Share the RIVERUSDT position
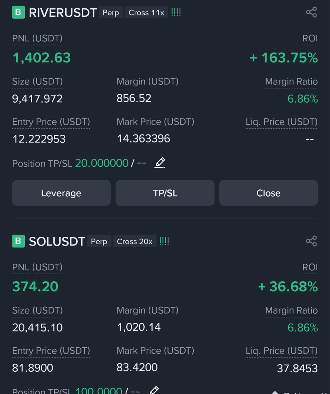 coord(311,12)
